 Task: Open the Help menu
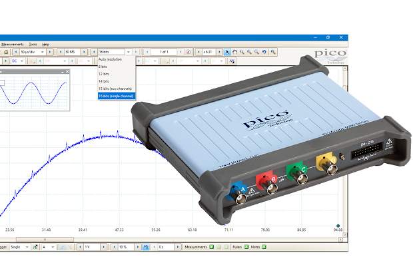pyautogui.click(x=46, y=44)
